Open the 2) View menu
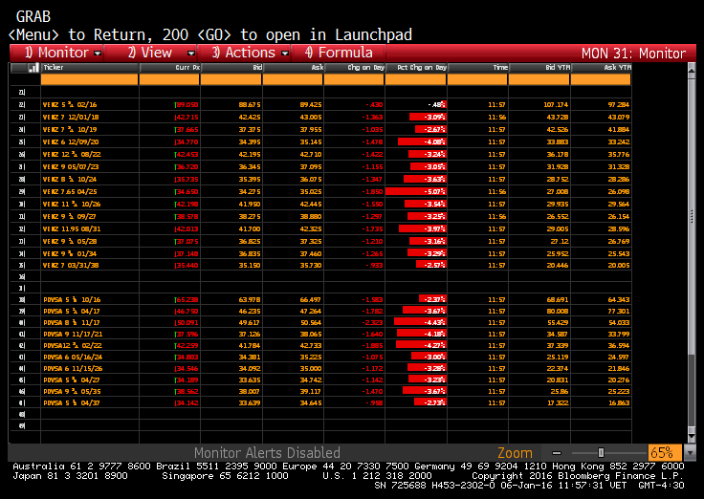This screenshot has width=704, height=499. (x=150, y=53)
